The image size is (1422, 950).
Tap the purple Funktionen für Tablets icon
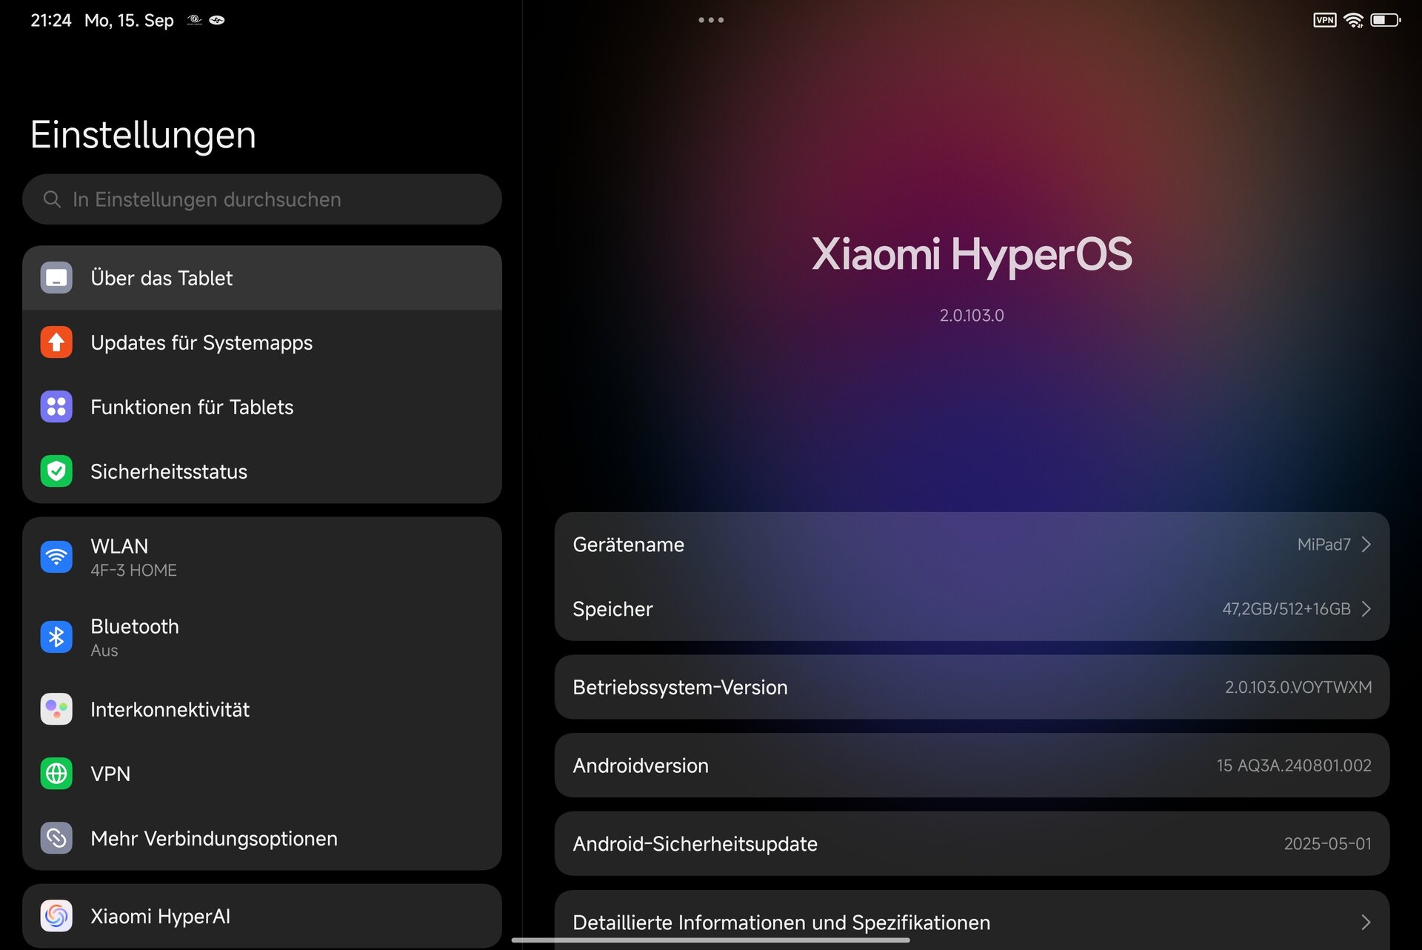click(56, 407)
